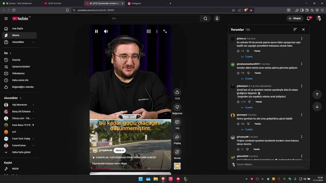Go to the next Short arrow
This screenshot has height=183, width=326.
pos(317,107)
